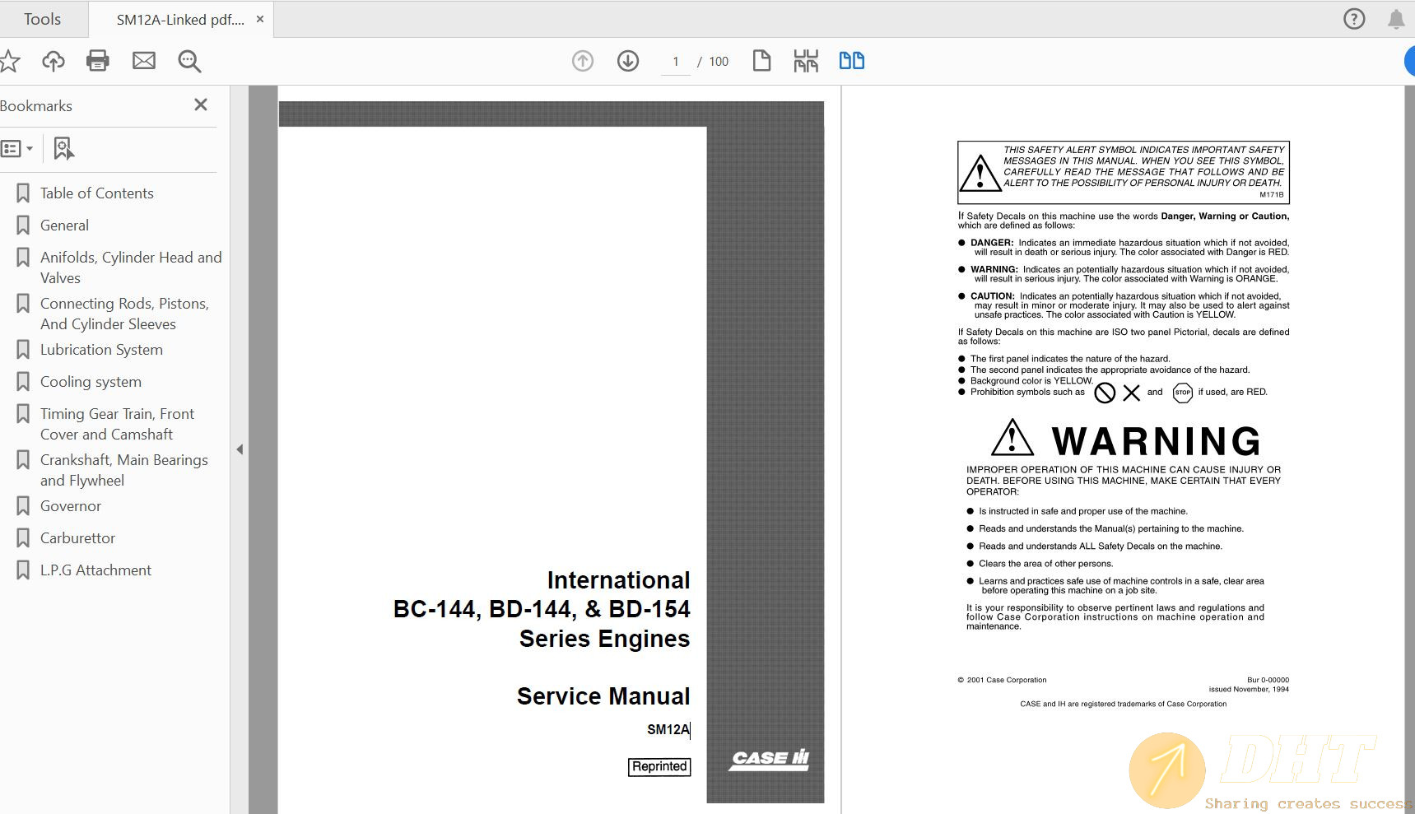Close the Bookmarks panel

click(201, 105)
